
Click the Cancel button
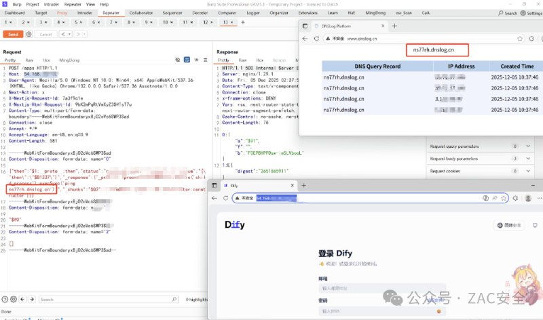click(x=45, y=35)
